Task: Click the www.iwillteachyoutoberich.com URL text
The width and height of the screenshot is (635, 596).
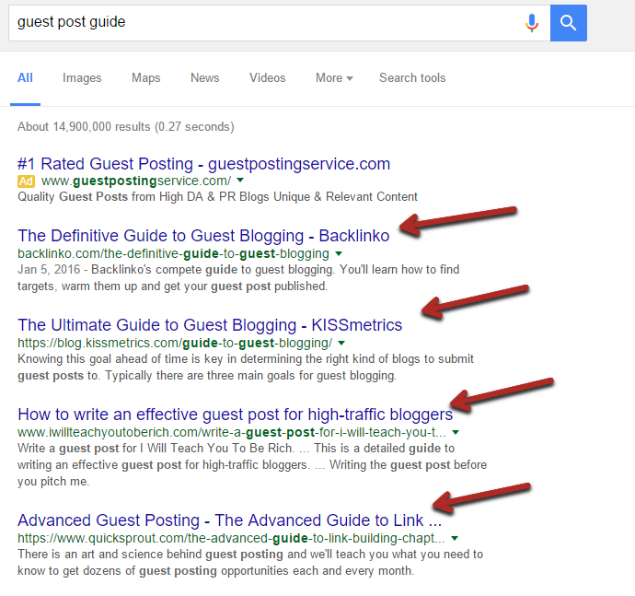Action: pyautogui.click(x=232, y=433)
